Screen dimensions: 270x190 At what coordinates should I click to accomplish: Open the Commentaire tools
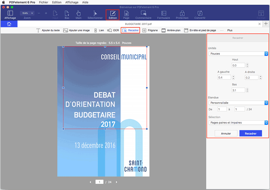click(143, 15)
